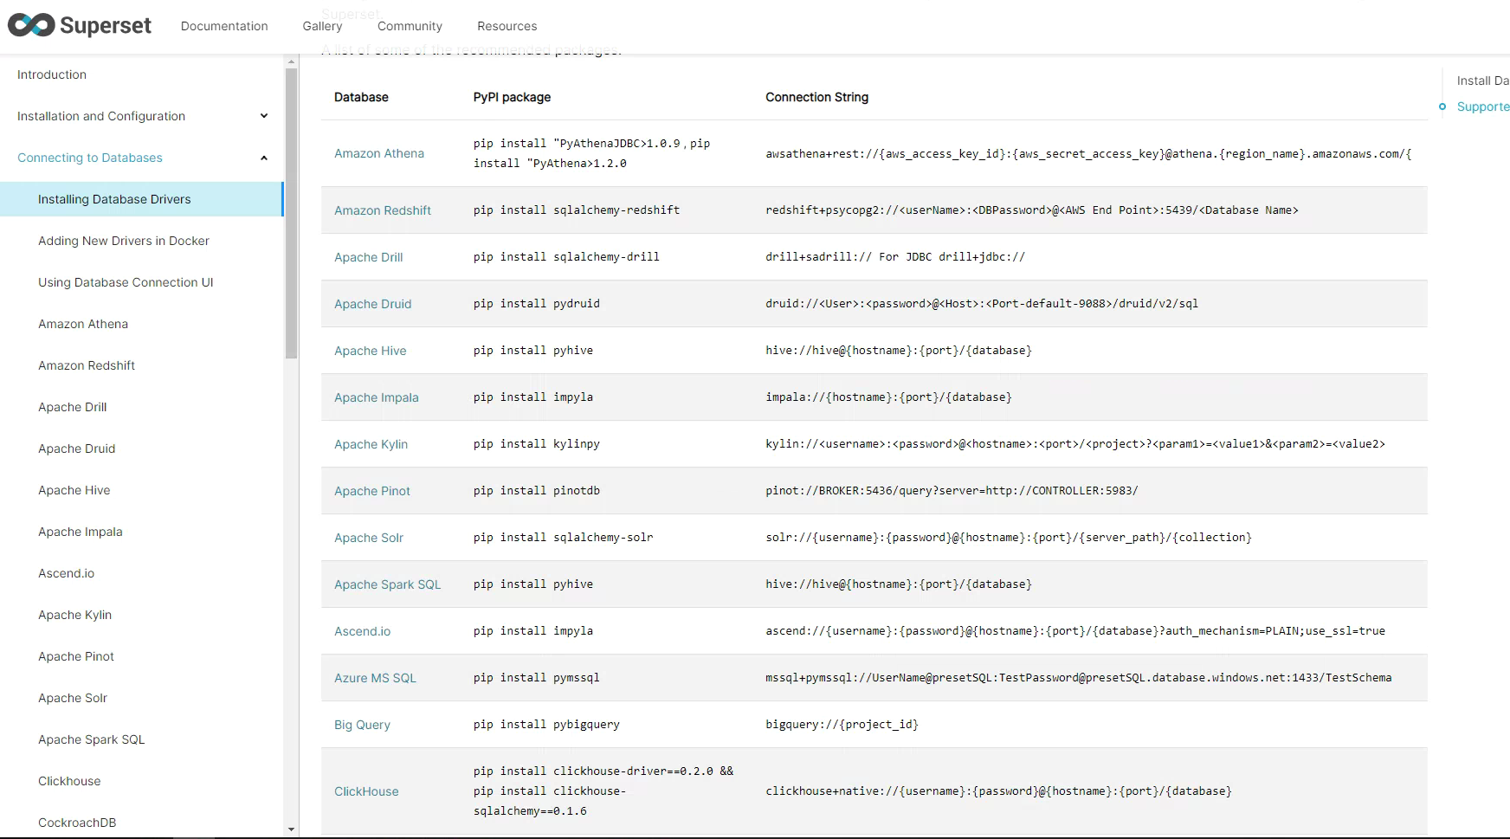Viewport: 1510px width, 839px height.
Task: Follow the Apache Solr table link
Action: [369, 538]
